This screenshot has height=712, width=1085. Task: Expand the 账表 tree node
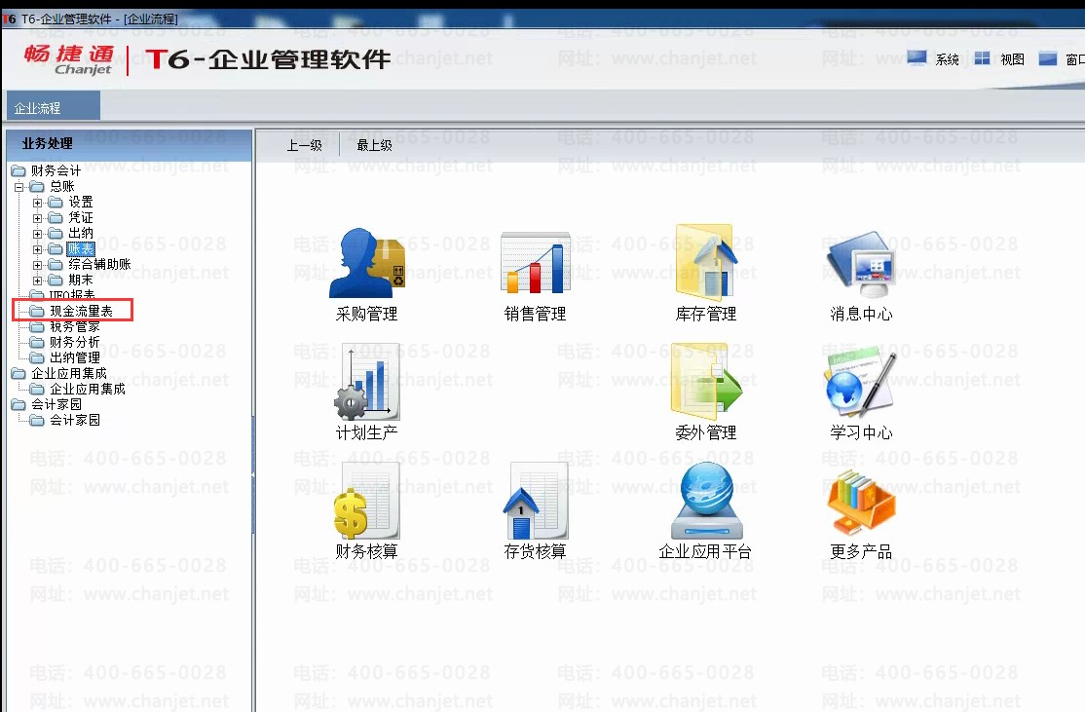point(37,249)
